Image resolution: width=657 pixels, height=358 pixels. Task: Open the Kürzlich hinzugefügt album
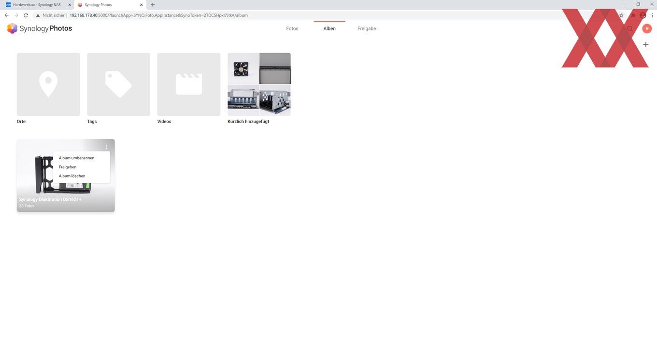pos(259,84)
